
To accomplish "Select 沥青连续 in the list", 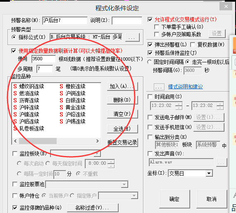I will click(26, 100).
